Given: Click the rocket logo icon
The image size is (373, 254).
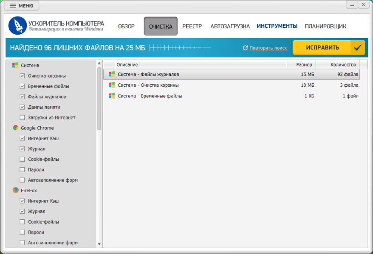Looking at the screenshot, I should point(17,25).
